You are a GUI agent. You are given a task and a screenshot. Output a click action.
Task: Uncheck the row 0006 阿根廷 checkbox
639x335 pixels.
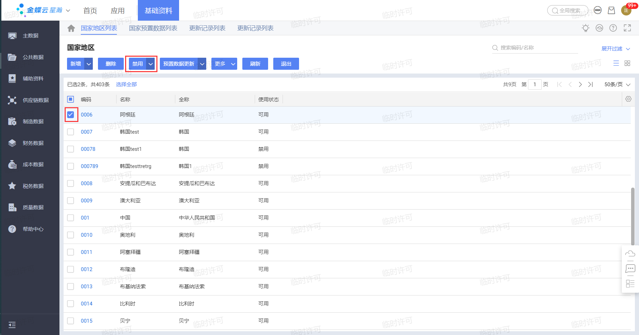pos(70,115)
